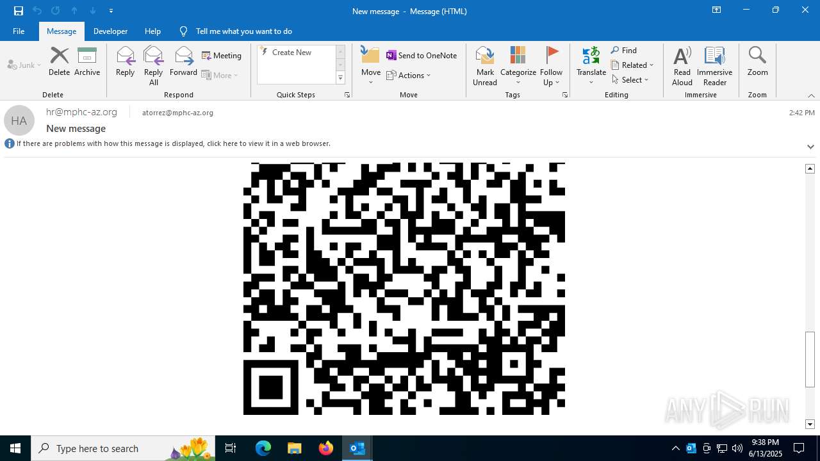This screenshot has width=820, height=461.
Task: Open the Categorize dropdown
Action: pos(518,66)
